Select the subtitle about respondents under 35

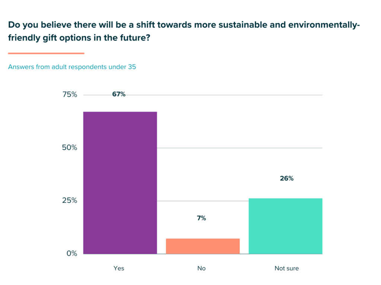[x=72, y=67]
